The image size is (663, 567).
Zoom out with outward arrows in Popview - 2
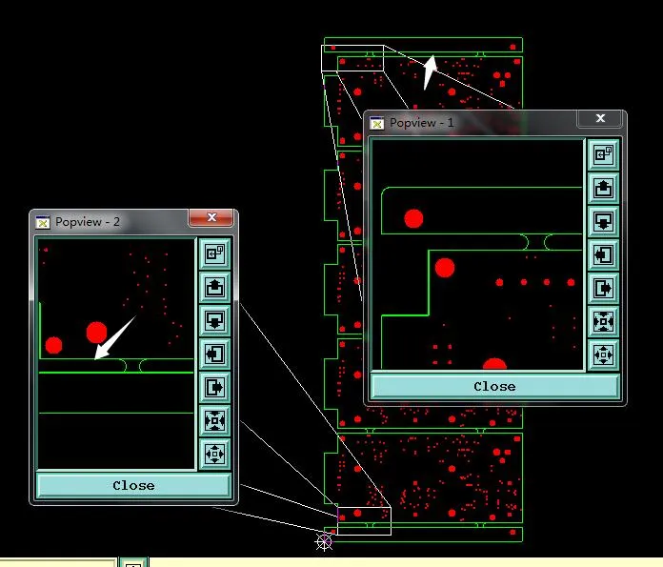[x=214, y=454]
